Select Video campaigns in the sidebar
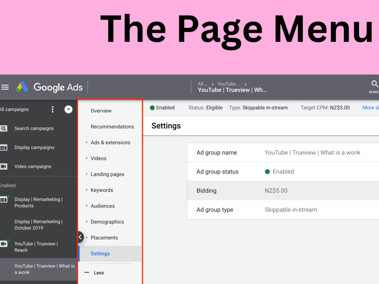 [33, 166]
